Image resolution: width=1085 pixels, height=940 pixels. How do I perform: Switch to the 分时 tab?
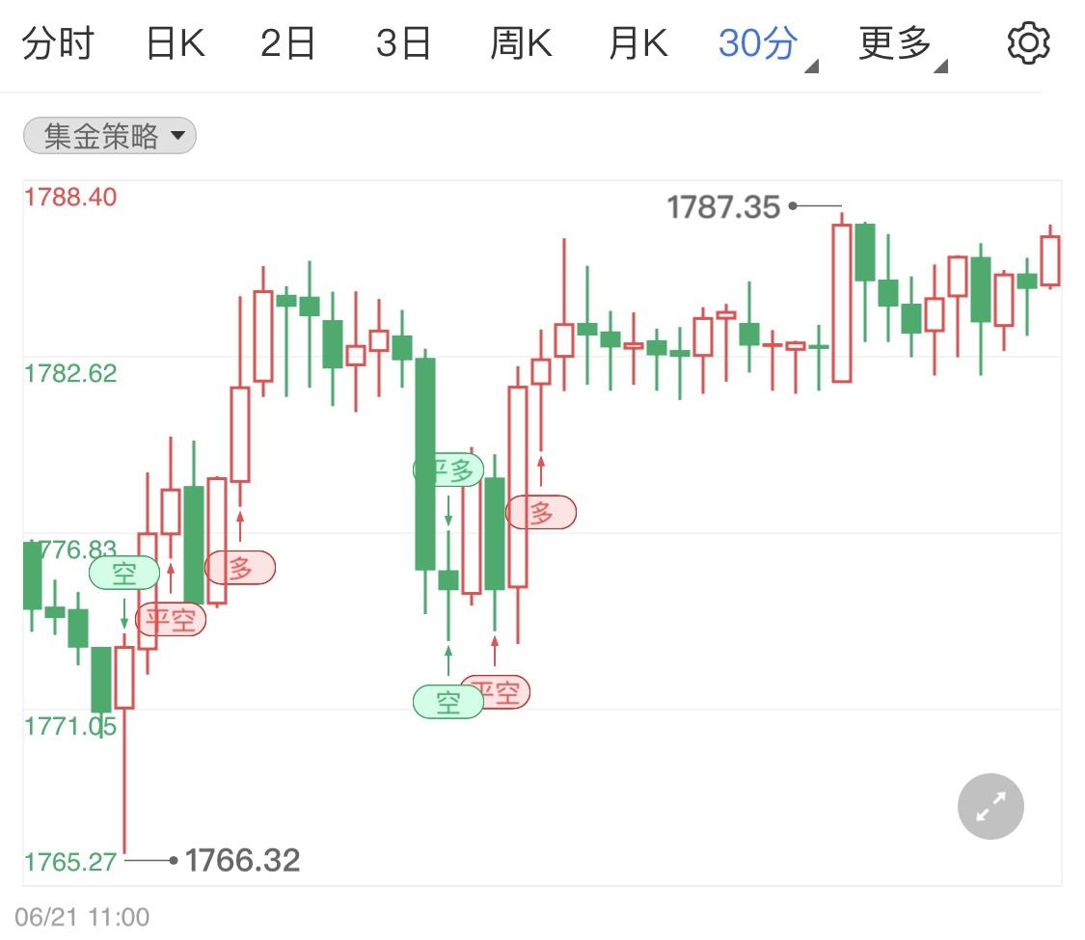(58, 44)
